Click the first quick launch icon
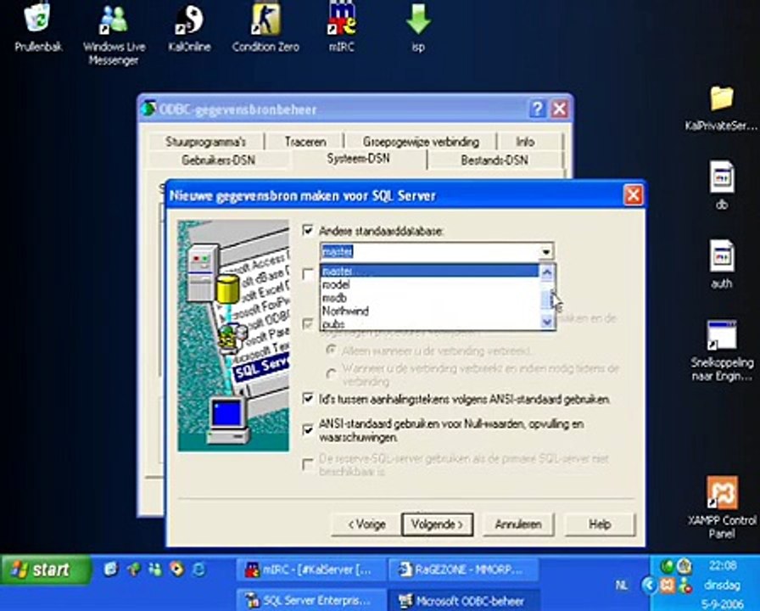760x611 pixels. 111,569
